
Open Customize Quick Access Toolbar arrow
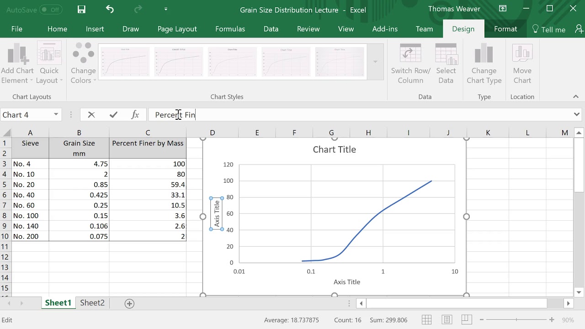click(x=165, y=9)
